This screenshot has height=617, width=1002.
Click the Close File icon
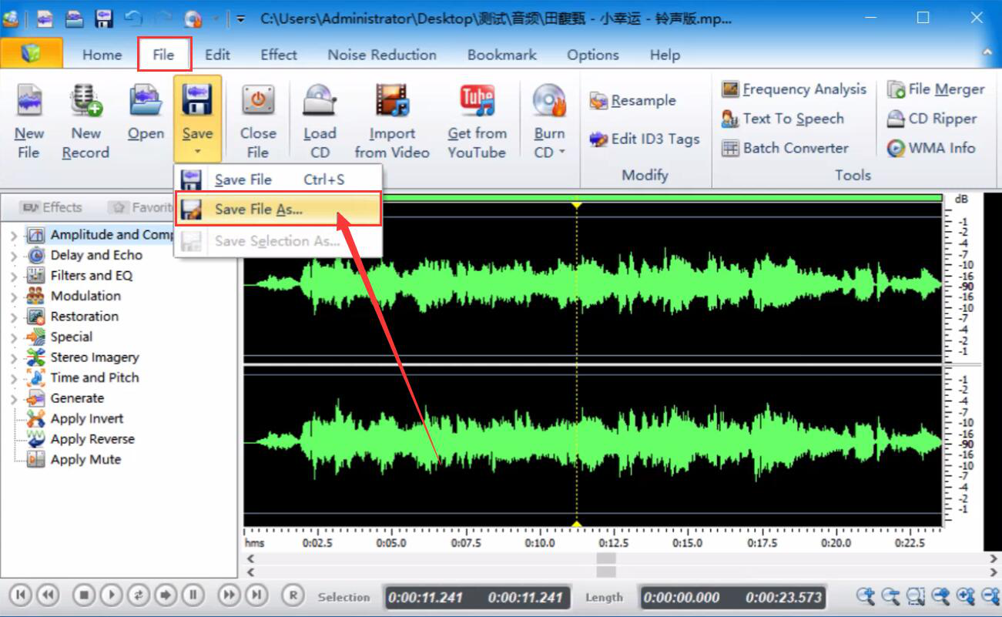click(x=258, y=101)
